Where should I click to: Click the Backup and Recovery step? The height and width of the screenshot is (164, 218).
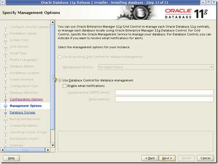tap(25, 119)
